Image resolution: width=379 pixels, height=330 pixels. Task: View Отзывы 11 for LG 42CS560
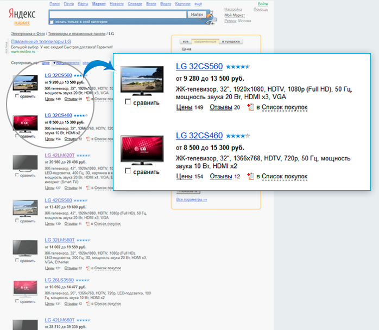pyautogui.click(x=73, y=224)
